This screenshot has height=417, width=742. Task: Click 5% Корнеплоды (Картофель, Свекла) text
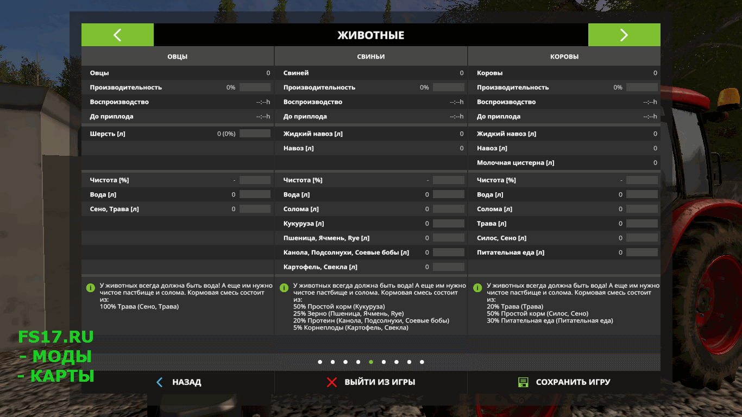(351, 328)
